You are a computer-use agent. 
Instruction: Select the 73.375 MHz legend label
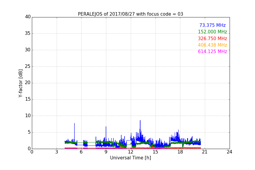coord(212,25)
